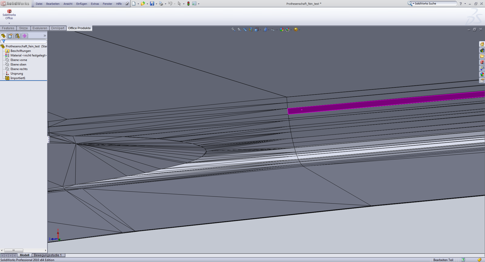Switch to the Bewegungsstudie 1 tab
Viewport: 485px width, 262px height.
pyautogui.click(x=47, y=255)
